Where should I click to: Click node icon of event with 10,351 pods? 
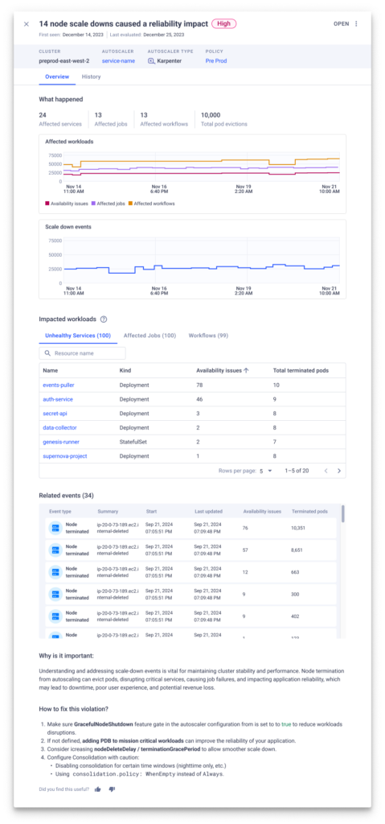(x=55, y=528)
